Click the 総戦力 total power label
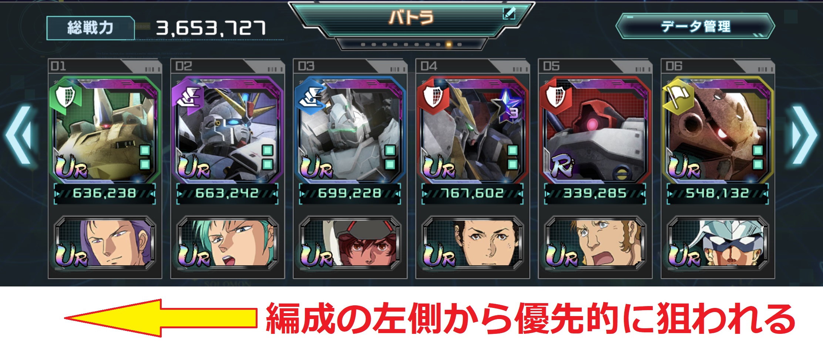Screen dimensions: 823x359 (90, 28)
